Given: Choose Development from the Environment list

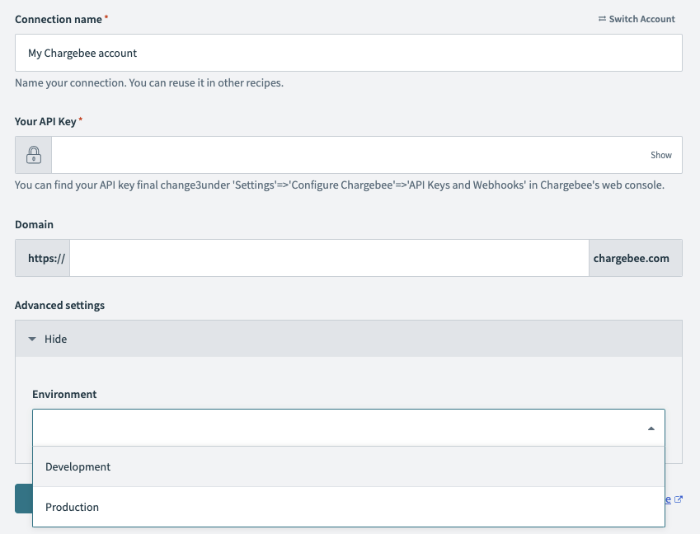Looking at the screenshot, I should 78,466.
